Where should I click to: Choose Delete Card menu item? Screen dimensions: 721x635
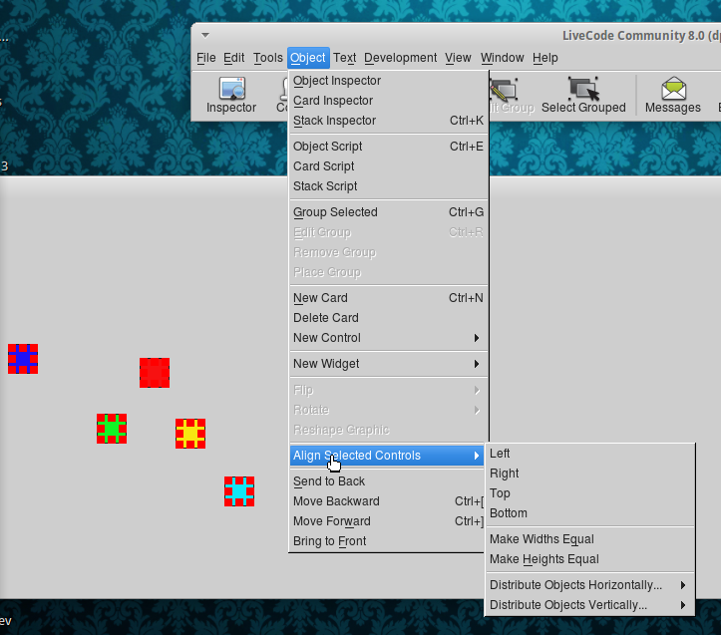coord(389,318)
